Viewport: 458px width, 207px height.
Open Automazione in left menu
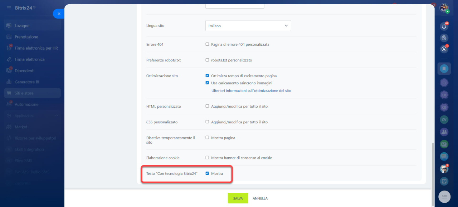click(26, 104)
